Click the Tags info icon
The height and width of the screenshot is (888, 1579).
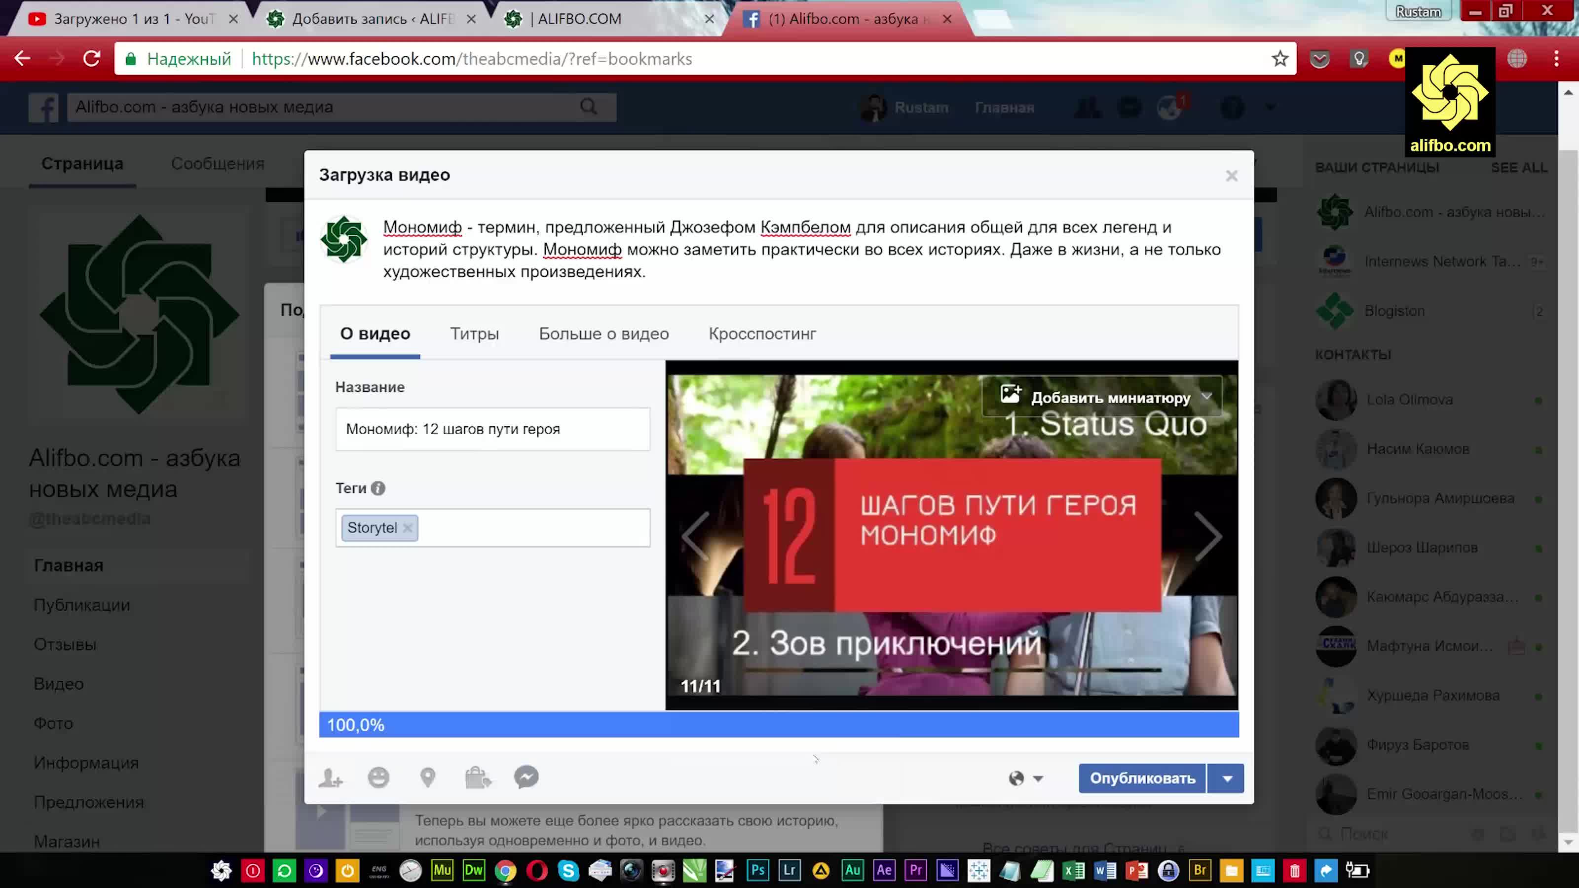pos(378,488)
